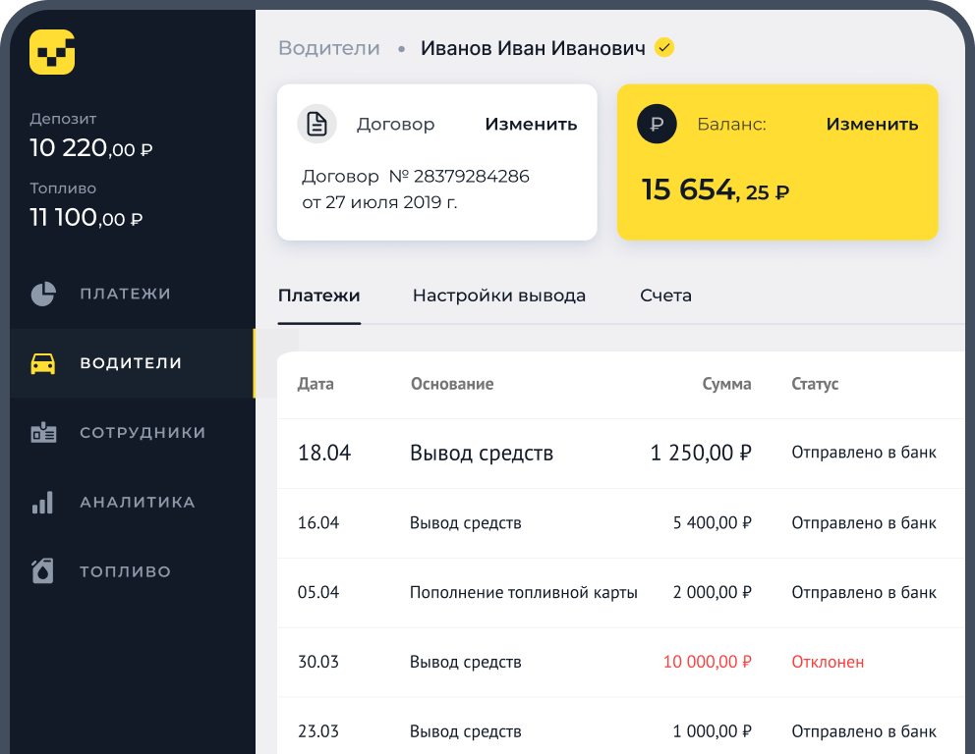Viewport: 975px width, 754px height.
Task: Open Аналитика bar chart icon
Action: click(43, 502)
